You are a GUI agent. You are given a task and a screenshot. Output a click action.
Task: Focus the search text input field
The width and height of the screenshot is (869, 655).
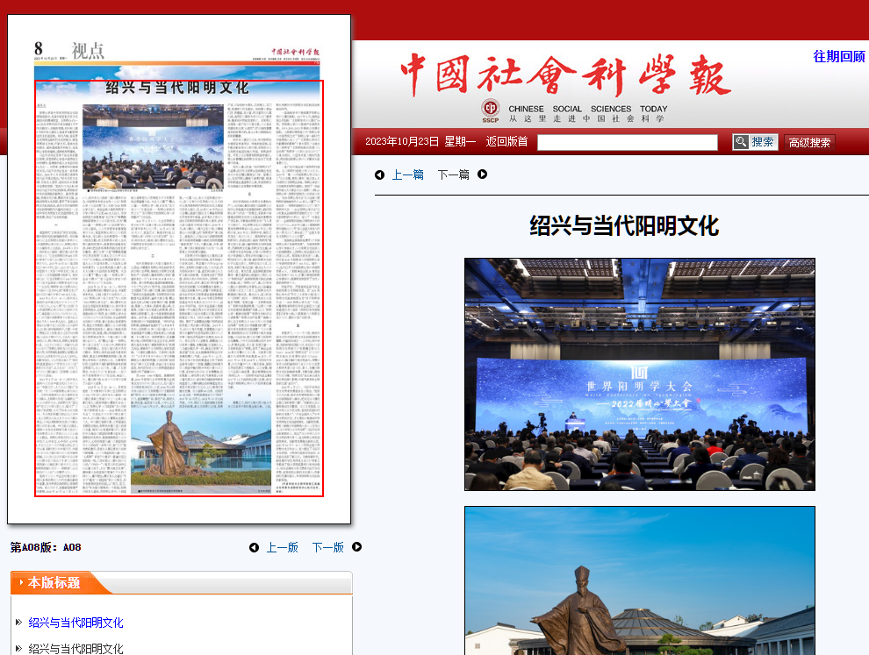[x=627, y=142]
